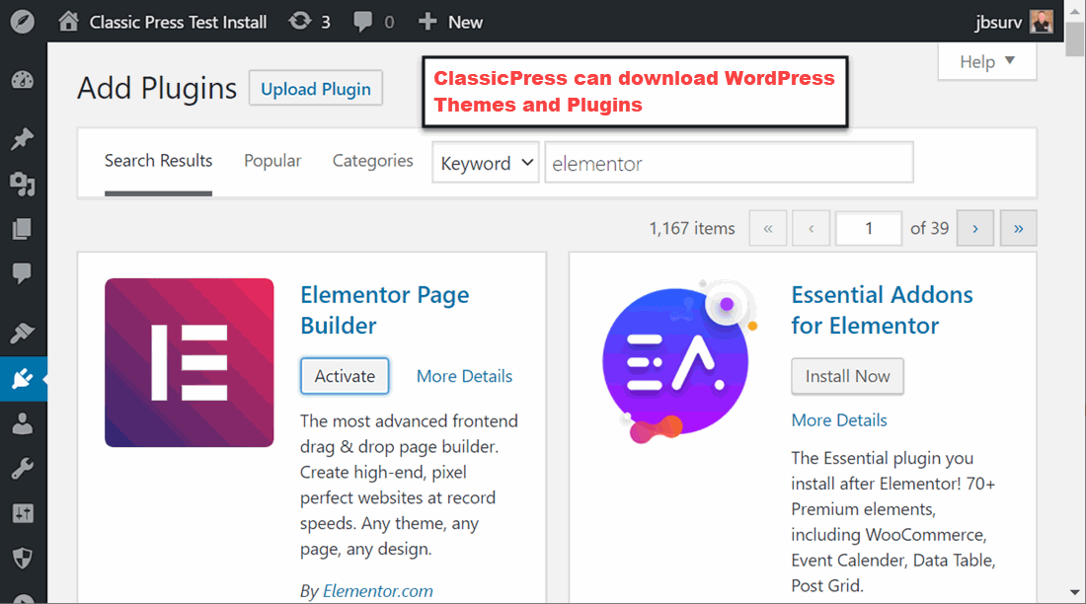Switch to the Search Results tab
This screenshot has width=1086, height=604.
(158, 161)
